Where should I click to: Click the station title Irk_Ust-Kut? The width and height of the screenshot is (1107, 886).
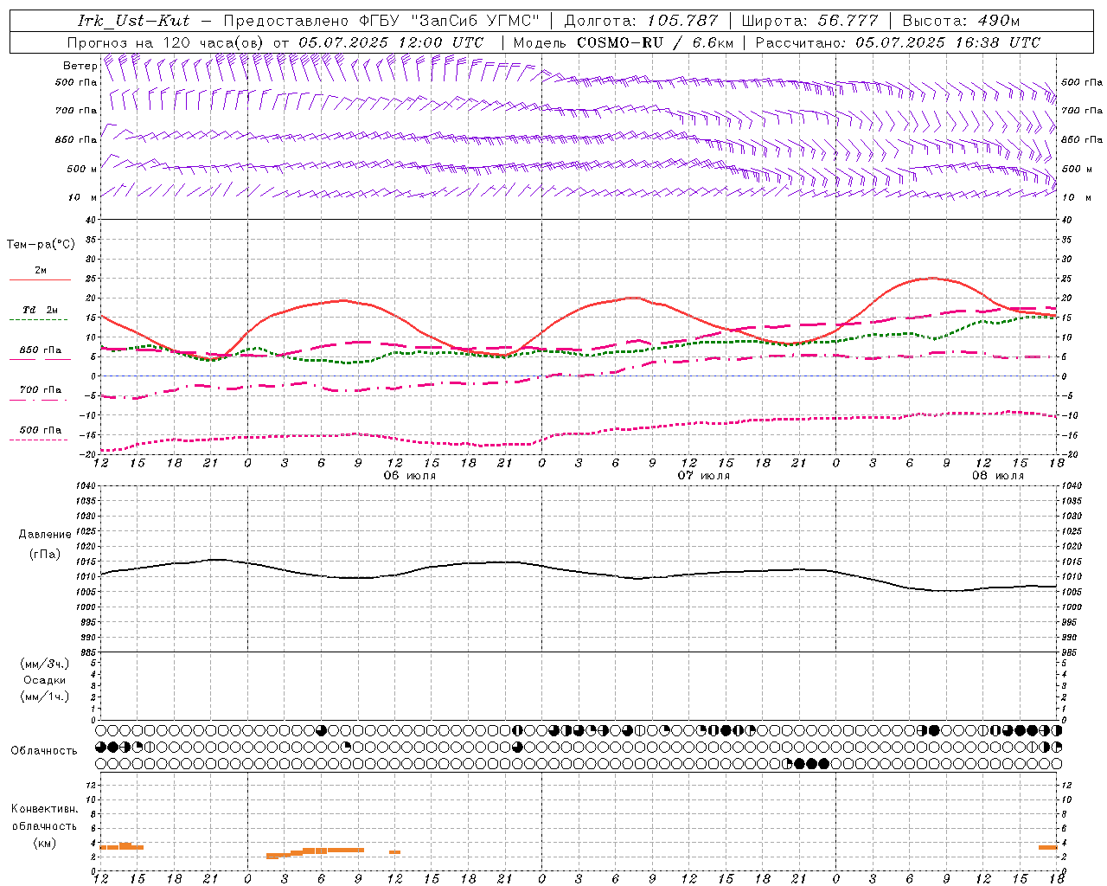134,21
